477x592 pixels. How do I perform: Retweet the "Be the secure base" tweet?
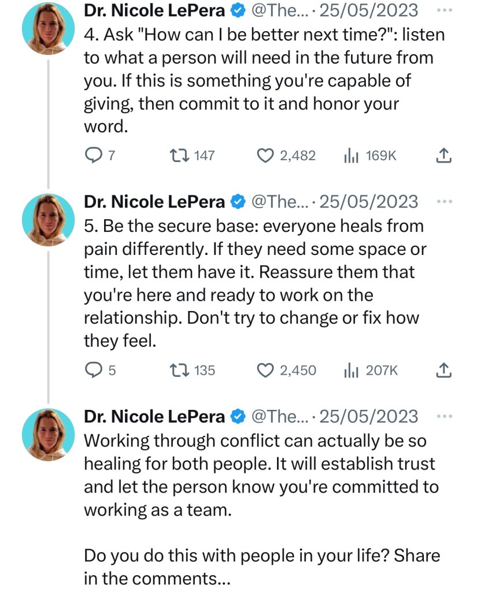[x=177, y=370]
